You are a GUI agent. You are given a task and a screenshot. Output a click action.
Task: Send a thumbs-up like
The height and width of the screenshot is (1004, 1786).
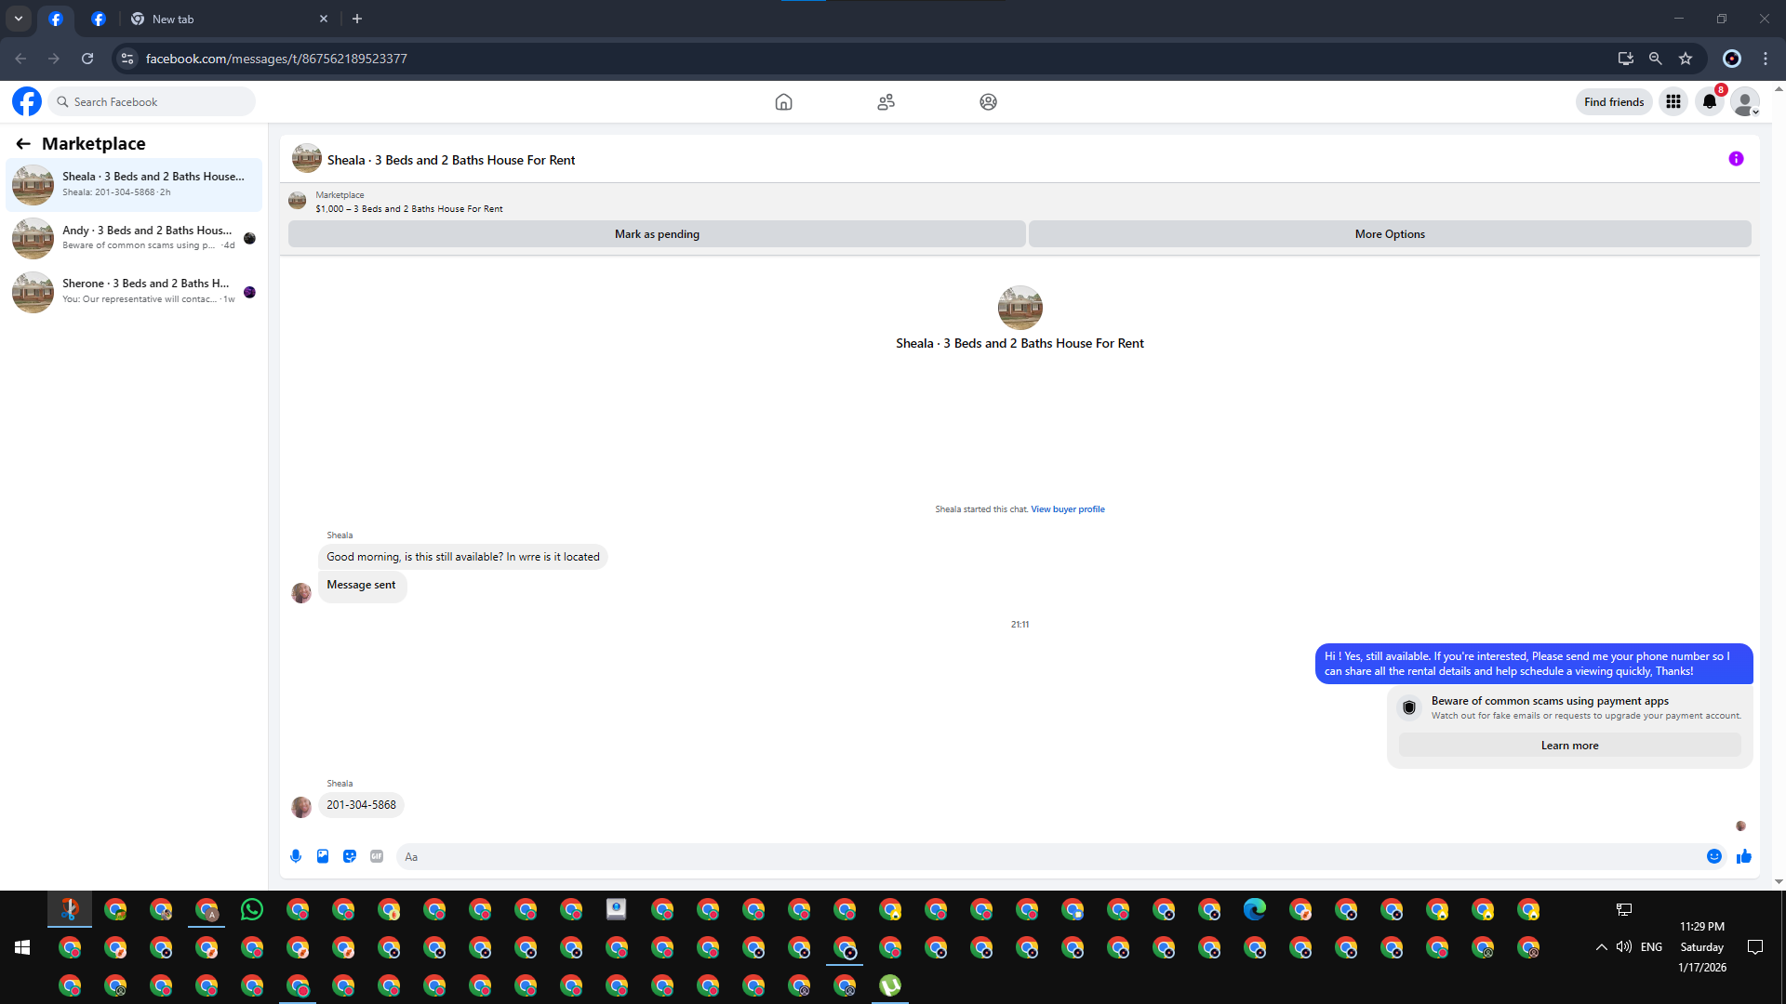(x=1744, y=856)
